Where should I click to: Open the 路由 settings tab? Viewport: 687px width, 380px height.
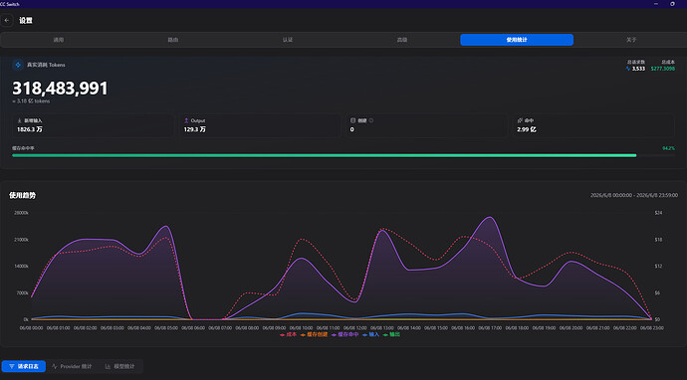click(x=173, y=40)
